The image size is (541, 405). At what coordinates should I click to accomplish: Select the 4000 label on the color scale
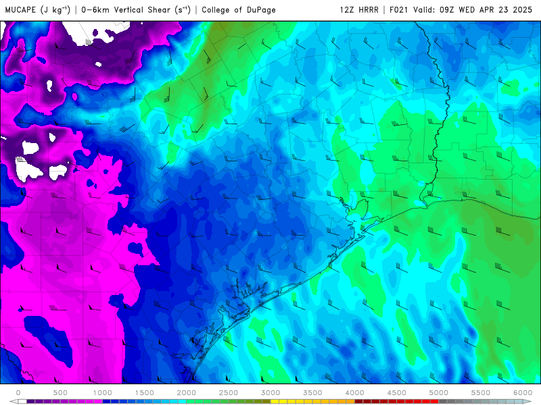pyautogui.click(x=354, y=393)
